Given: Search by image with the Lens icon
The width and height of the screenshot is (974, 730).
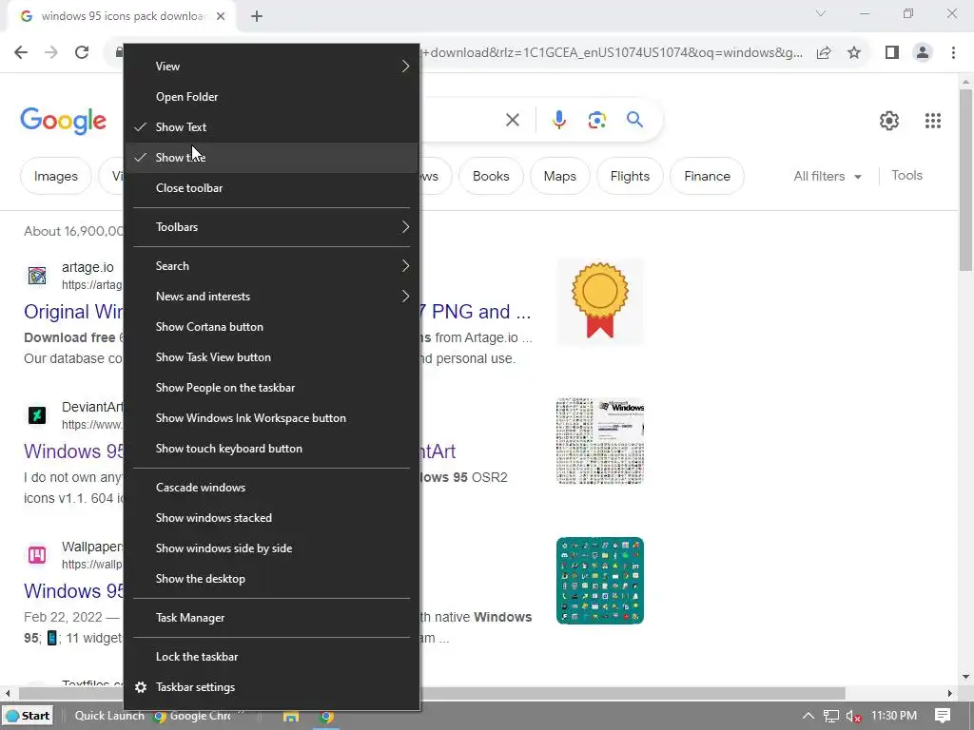Looking at the screenshot, I should (x=597, y=120).
